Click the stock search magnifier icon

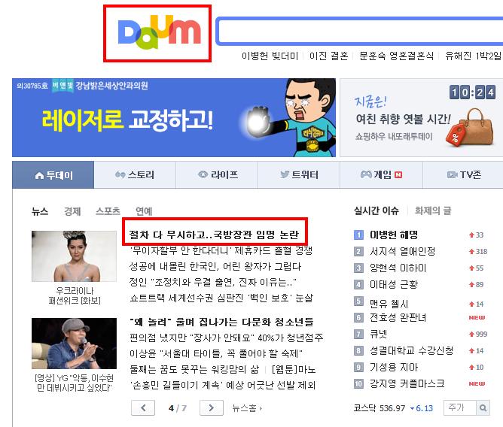(x=483, y=407)
